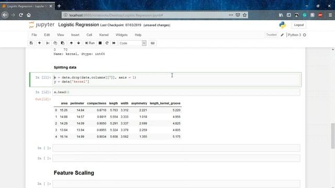Click the area value 15.26
The width and height of the screenshot is (335, 188).
tap(64, 110)
